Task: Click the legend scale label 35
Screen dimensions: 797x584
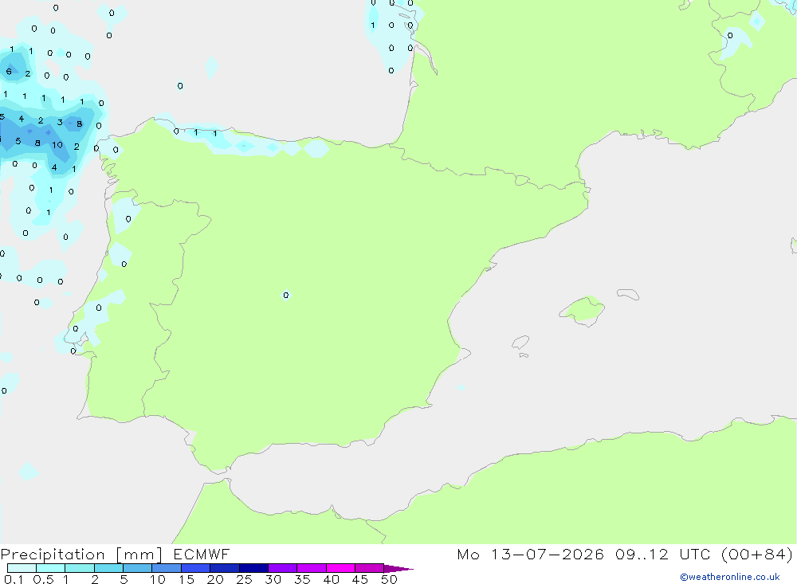Action: tap(302, 579)
